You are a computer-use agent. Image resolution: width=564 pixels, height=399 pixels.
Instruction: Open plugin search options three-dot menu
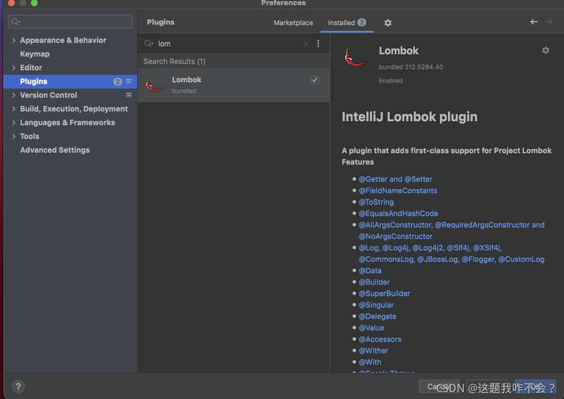[x=318, y=43]
